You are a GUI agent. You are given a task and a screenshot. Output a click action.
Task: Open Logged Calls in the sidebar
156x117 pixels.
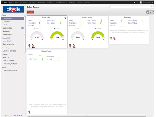point(7,41)
